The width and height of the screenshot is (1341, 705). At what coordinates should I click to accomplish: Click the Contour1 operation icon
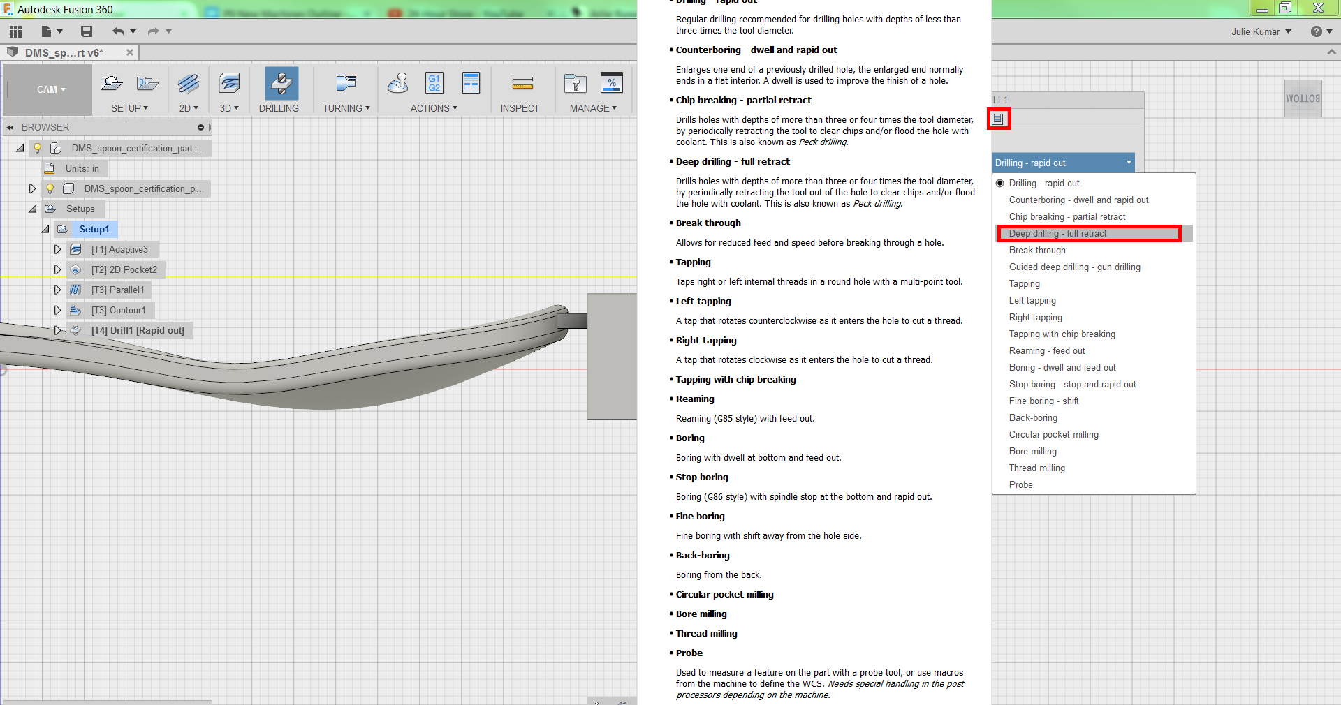[76, 311]
